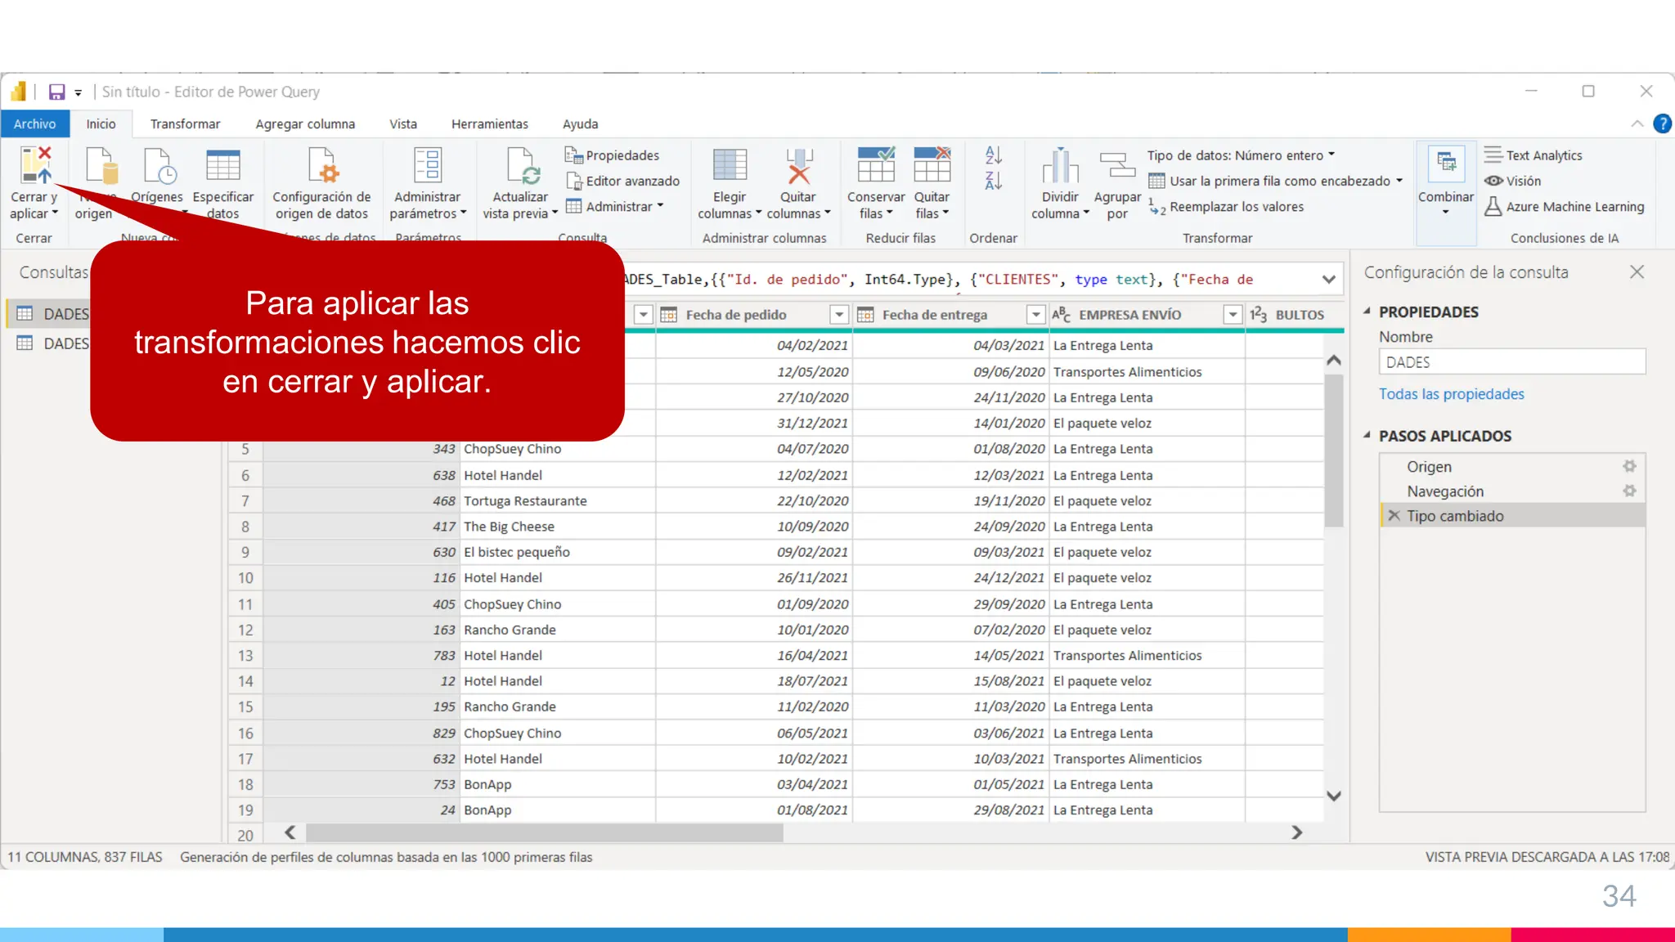Open quick access toolbar customize arrow
The width and height of the screenshot is (1675, 942).
pyautogui.click(x=79, y=92)
